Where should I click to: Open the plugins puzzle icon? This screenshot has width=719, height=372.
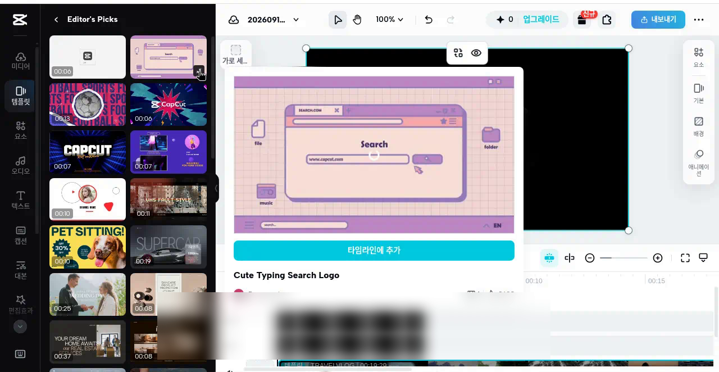(x=607, y=20)
